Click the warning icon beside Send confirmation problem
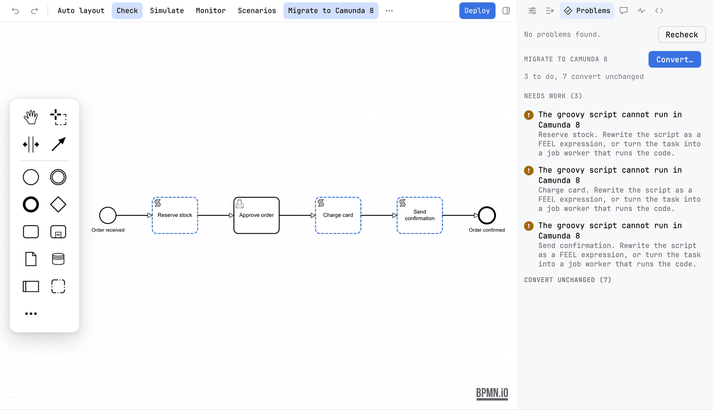The height and width of the screenshot is (410, 713). click(x=529, y=226)
